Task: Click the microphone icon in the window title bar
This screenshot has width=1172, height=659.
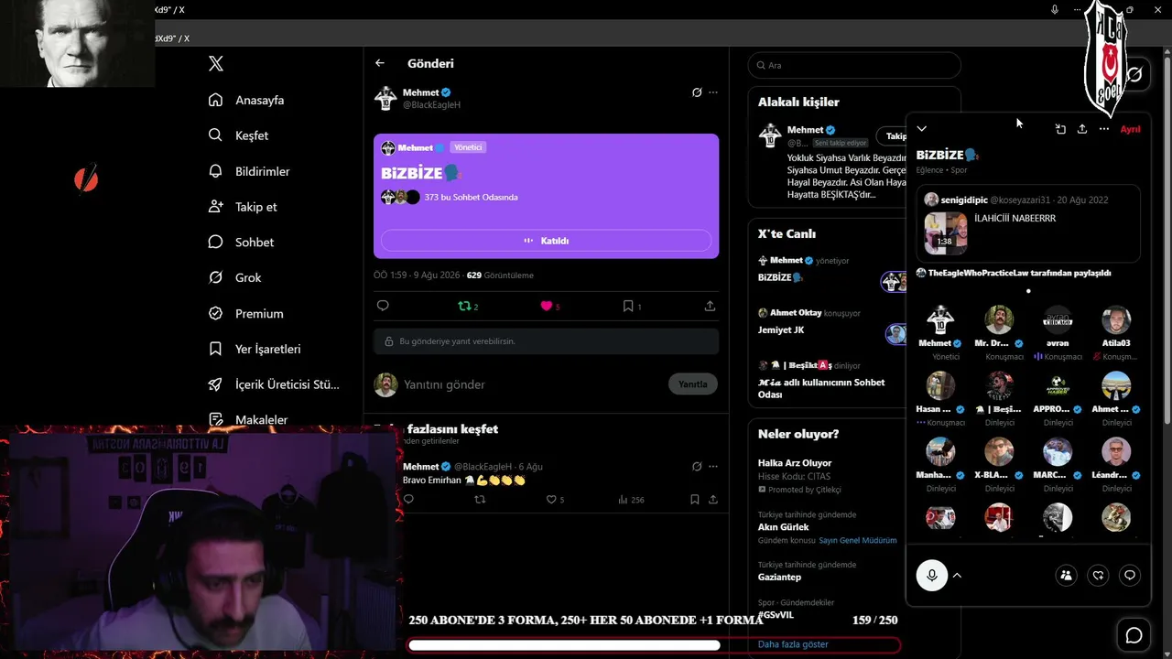Action: [x=1055, y=9]
